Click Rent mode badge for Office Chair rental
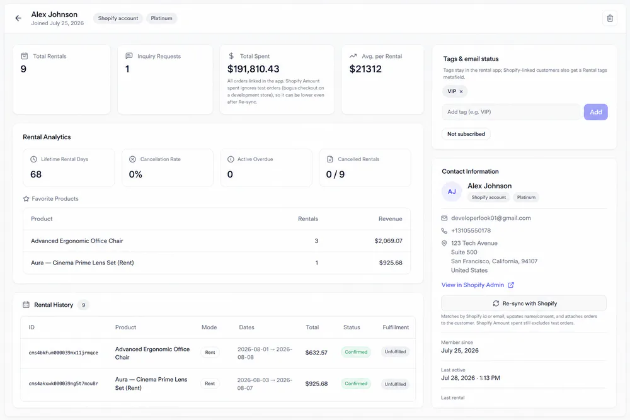 pos(210,352)
